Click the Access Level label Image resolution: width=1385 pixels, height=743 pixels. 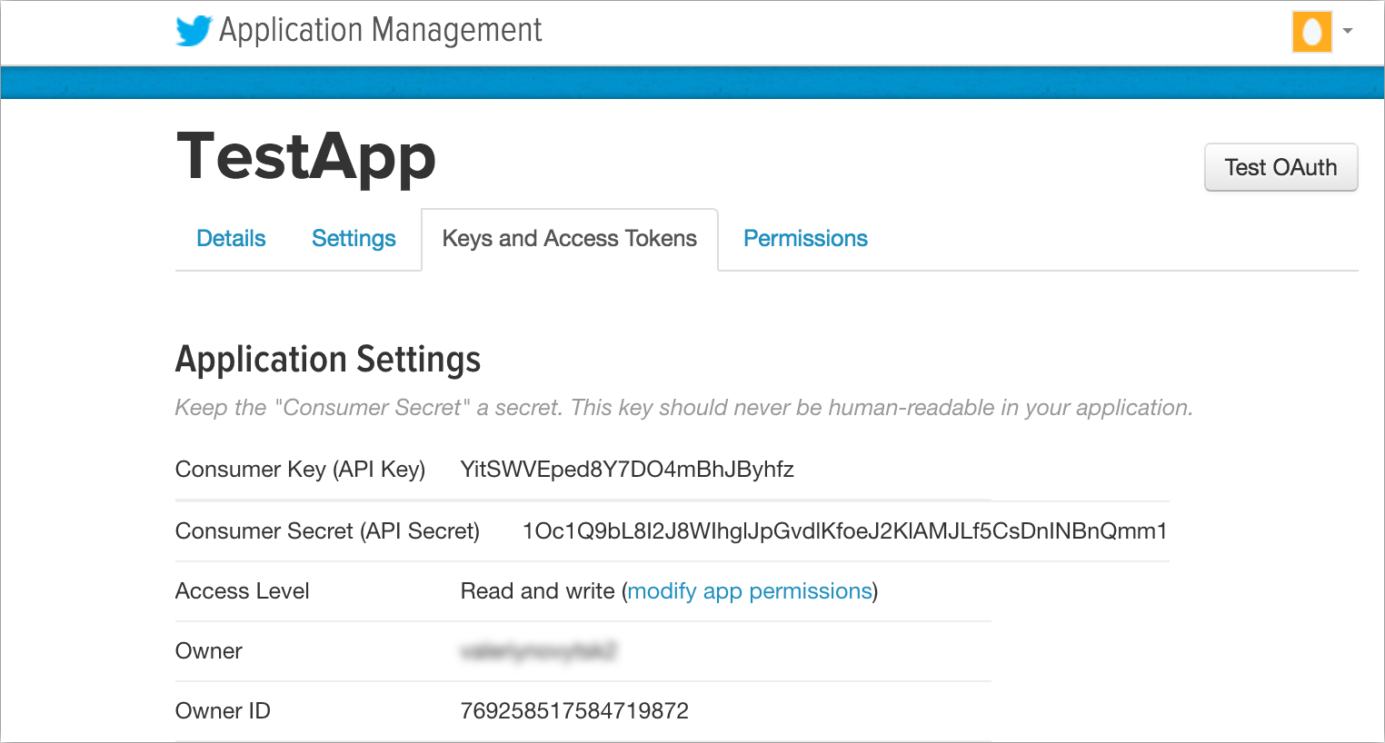coord(243,591)
